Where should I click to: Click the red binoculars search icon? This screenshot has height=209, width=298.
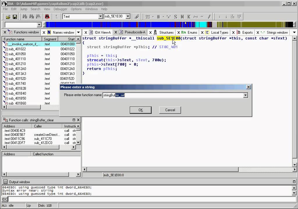(x=47, y=17)
